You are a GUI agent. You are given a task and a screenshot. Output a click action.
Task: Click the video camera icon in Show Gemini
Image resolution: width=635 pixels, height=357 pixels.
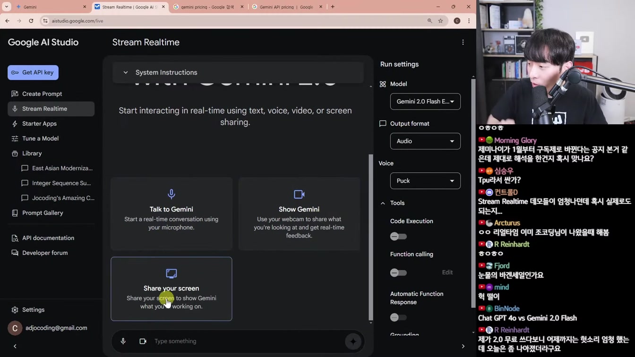pos(299,194)
